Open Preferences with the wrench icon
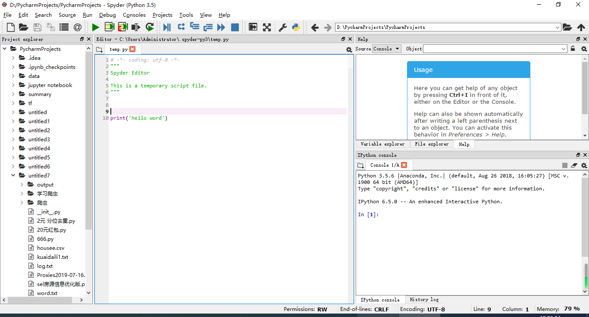Image resolution: width=589 pixels, height=317 pixels. point(283,27)
